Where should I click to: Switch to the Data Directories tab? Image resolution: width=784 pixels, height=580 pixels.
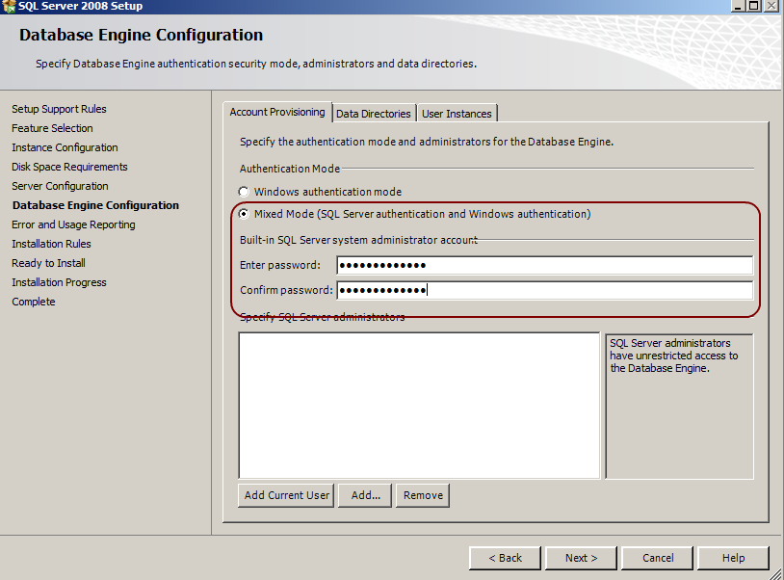pyautogui.click(x=374, y=114)
